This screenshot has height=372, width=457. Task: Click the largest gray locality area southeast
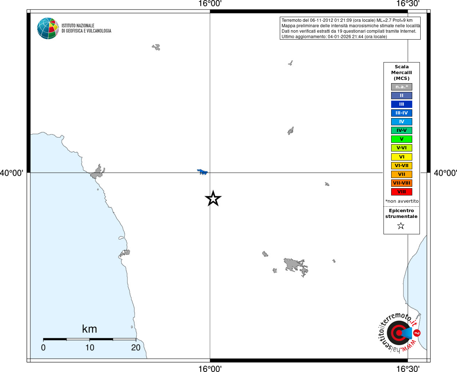296,267
